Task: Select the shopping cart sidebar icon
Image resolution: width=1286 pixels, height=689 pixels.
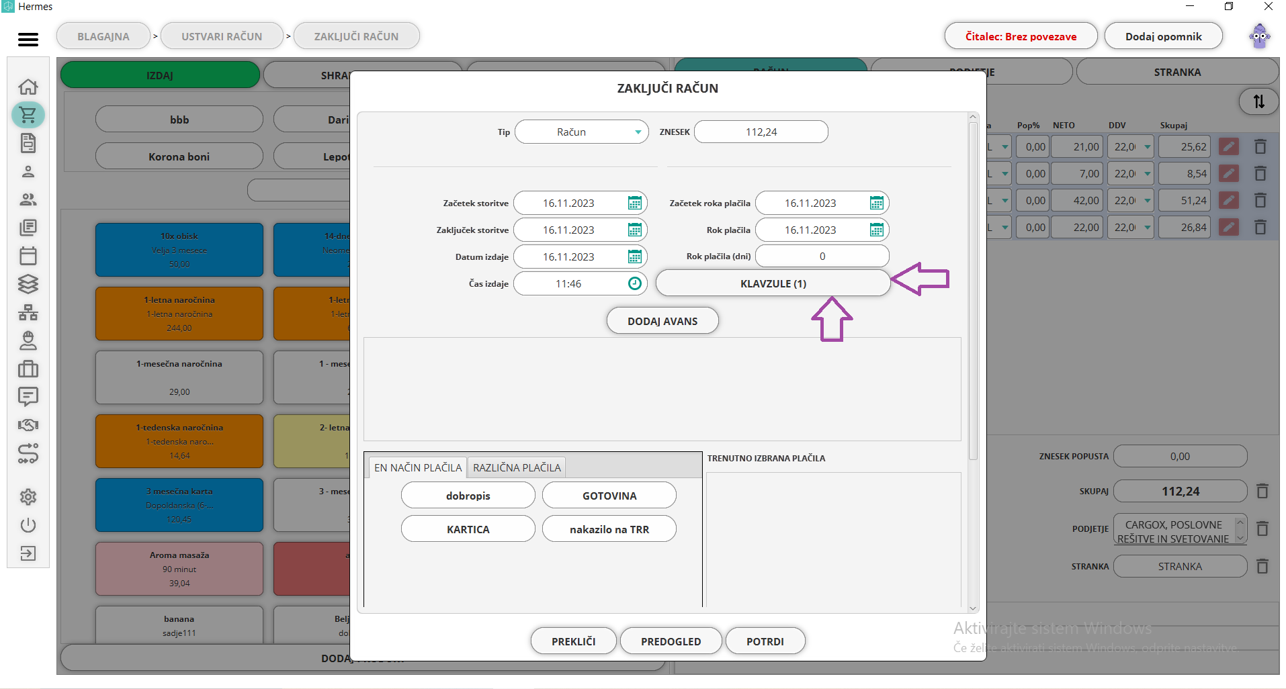Action: pyautogui.click(x=28, y=115)
